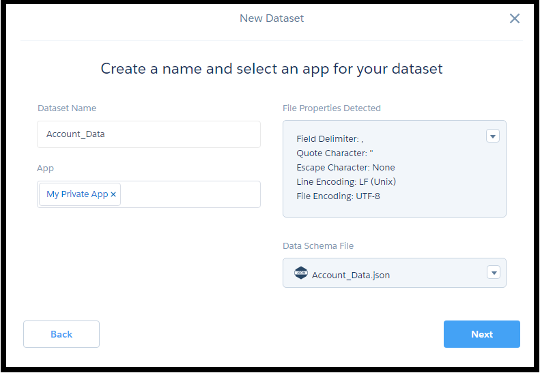Go back with the Back button
The image size is (540, 373).
61,334
